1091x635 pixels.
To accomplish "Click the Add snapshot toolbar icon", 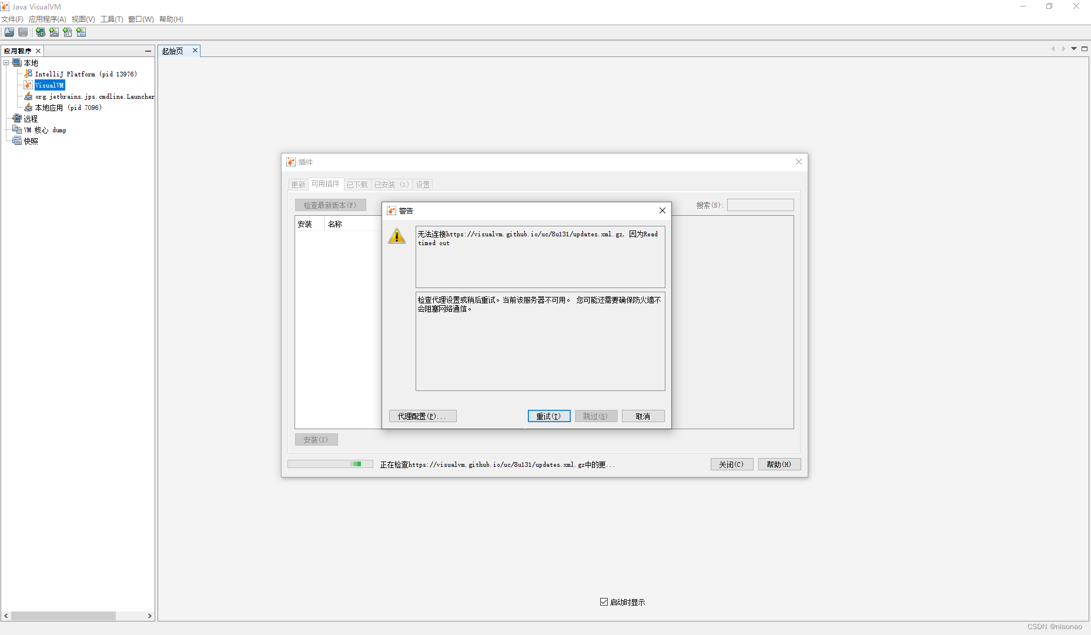I will [81, 32].
